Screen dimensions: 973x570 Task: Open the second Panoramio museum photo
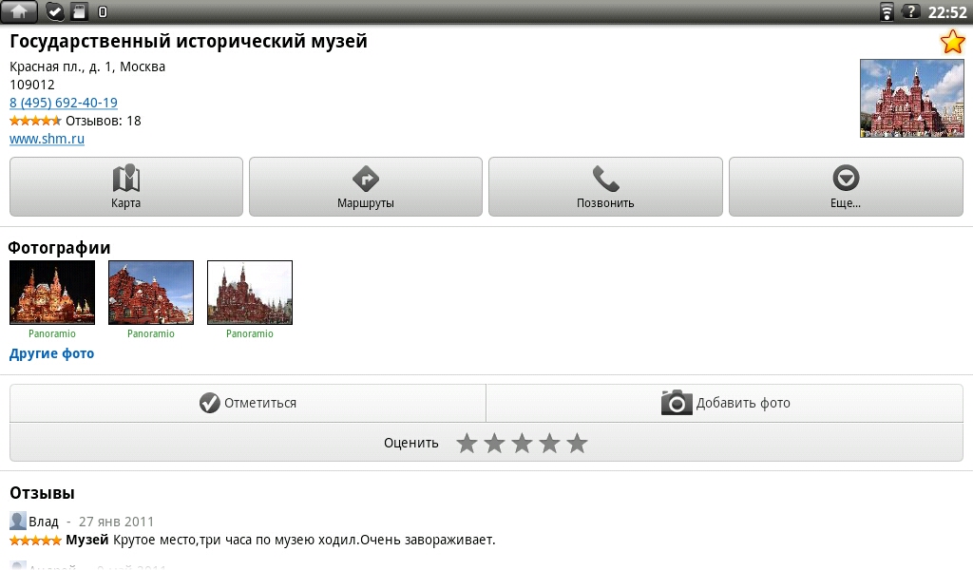coord(151,293)
